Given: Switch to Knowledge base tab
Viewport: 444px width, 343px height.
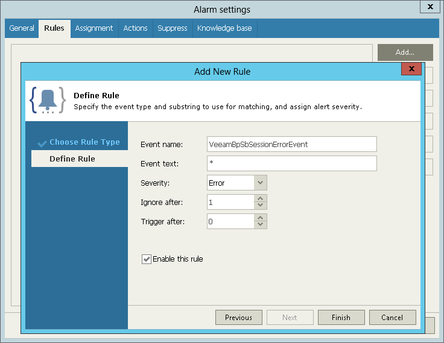Looking at the screenshot, I should click(224, 28).
